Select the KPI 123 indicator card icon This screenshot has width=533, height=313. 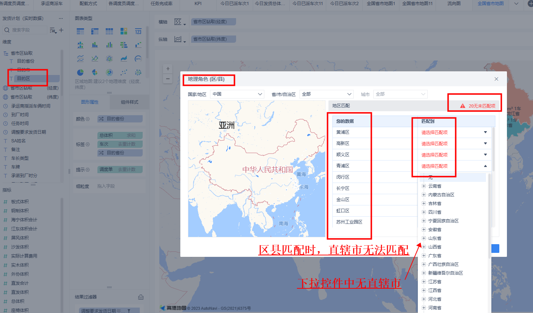click(138, 32)
